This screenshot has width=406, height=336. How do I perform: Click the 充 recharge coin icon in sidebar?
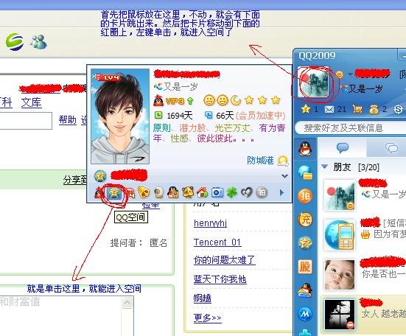(x=305, y=220)
